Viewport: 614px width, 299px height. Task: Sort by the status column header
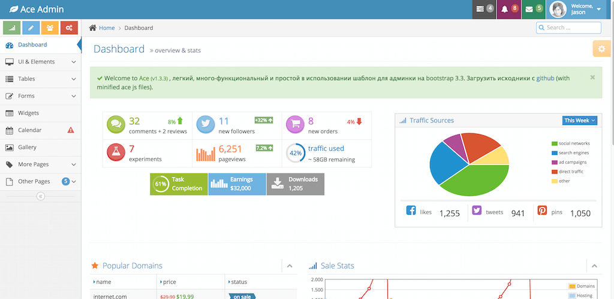pos(261,282)
